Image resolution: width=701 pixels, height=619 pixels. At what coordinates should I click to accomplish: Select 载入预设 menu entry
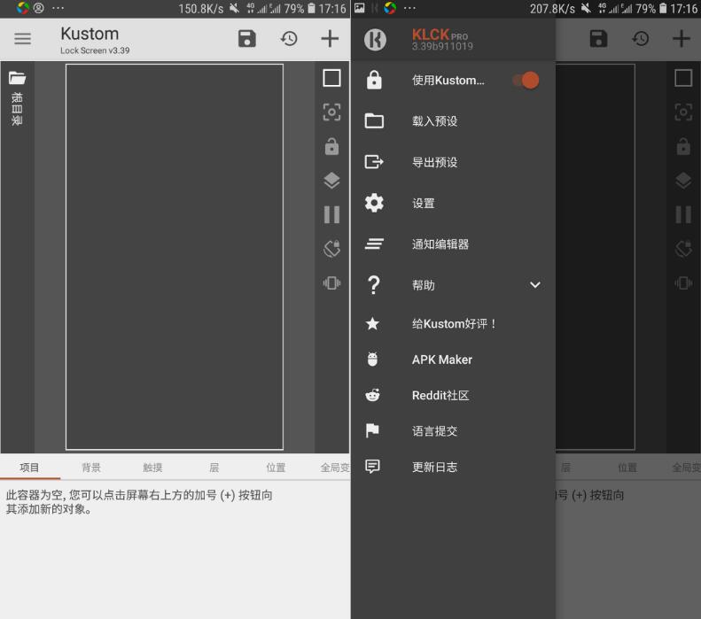pos(453,121)
